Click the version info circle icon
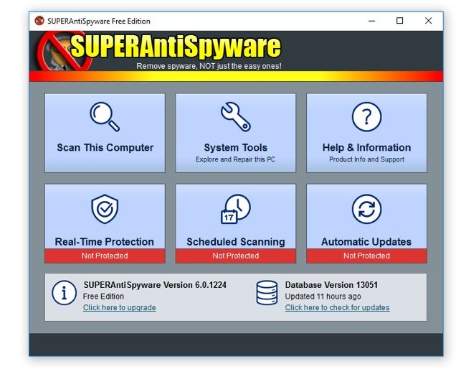This screenshot has width=466, height=369. (x=65, y=293)
